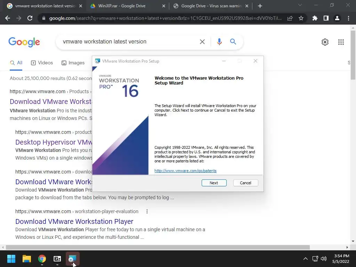
Task: Close the WiniXP.rar tab
Action: pos(164,6)
